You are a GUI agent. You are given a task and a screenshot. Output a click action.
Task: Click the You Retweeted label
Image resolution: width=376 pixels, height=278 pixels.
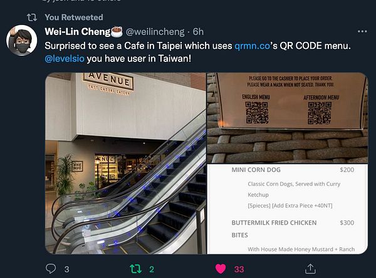[74, 18]
